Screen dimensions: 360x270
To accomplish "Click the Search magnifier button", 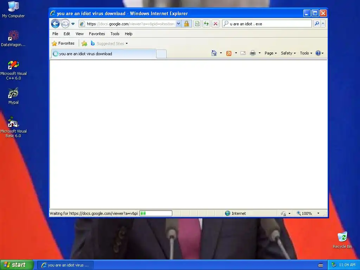I will pos(317,24).
